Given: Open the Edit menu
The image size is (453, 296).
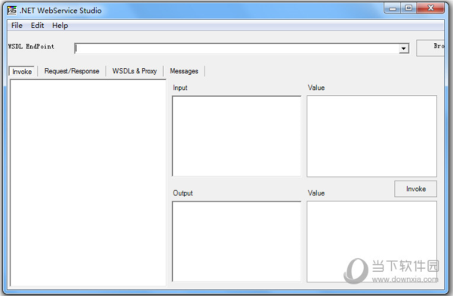Looking at the screenshot, I should 37,26.
